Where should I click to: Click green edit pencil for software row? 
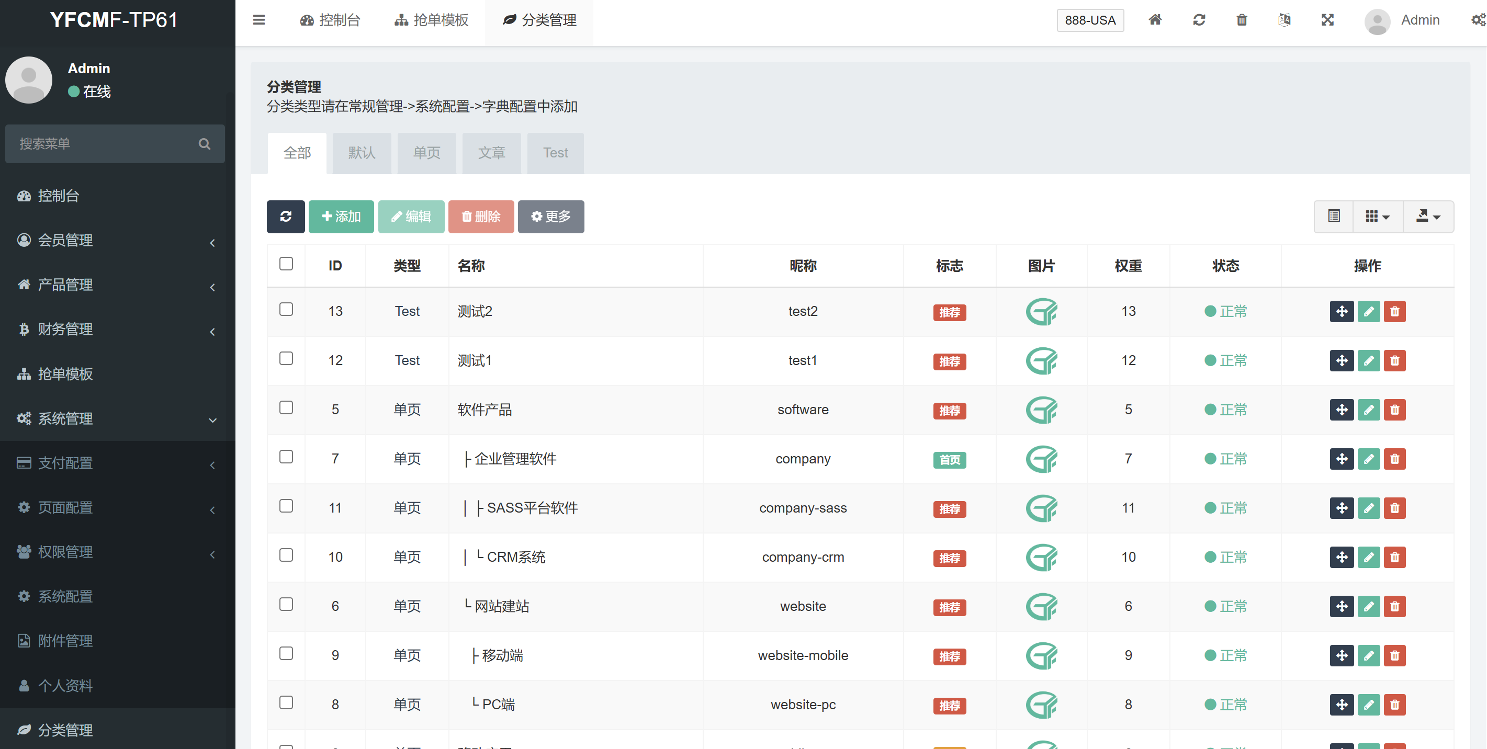click(x=1368, y=410)
